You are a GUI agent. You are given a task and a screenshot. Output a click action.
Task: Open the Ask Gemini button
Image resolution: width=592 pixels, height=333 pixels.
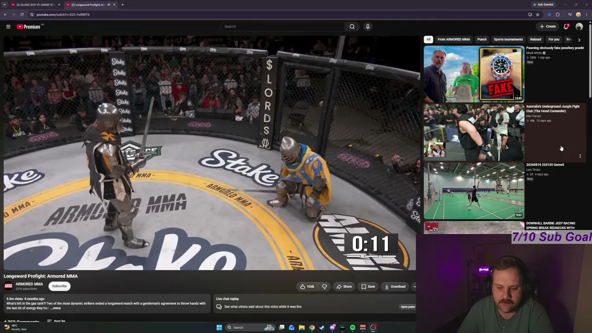[x=543, y=5]
